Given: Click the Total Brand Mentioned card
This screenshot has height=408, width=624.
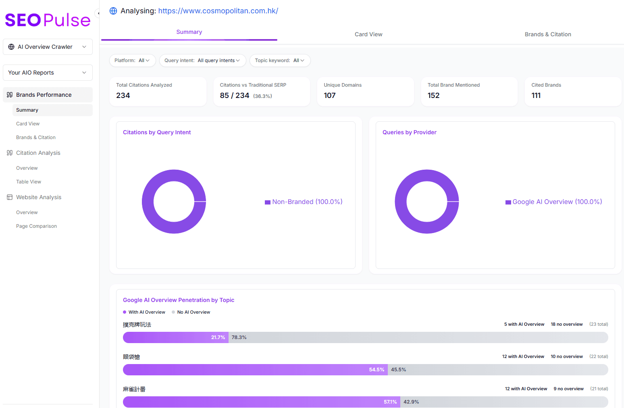Looking at the screenshot, I should click(469, 92).
